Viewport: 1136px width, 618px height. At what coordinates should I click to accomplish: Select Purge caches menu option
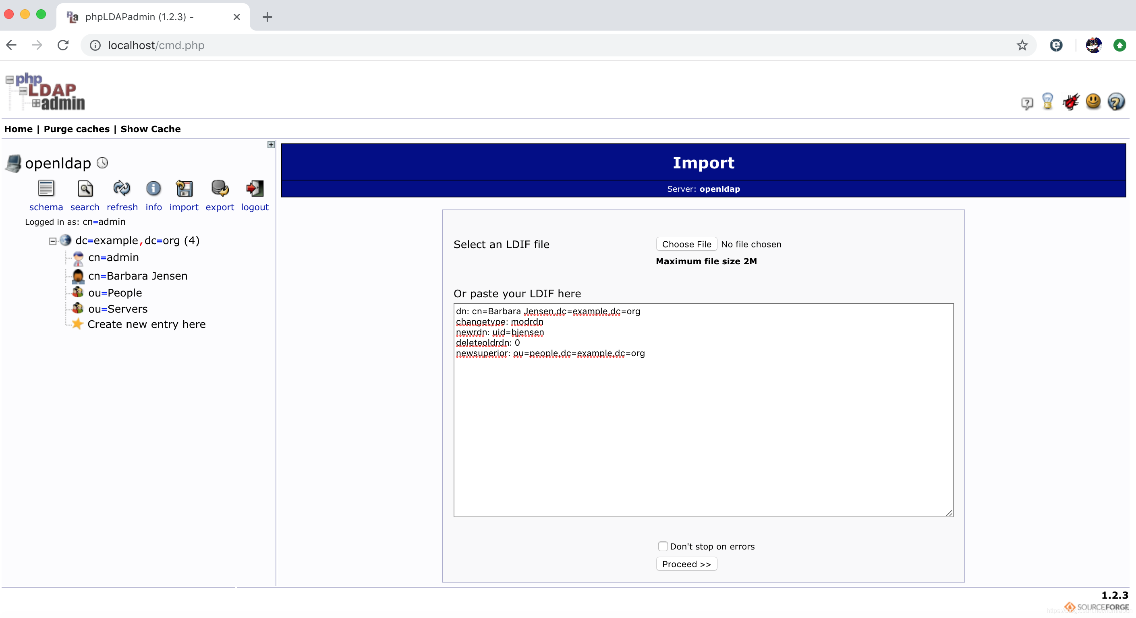(76, 129)
